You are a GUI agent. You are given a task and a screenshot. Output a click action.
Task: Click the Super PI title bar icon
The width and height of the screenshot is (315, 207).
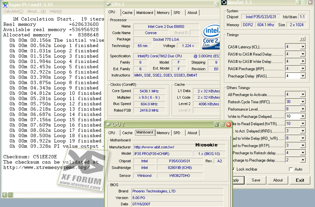click(x=5, y=5)
